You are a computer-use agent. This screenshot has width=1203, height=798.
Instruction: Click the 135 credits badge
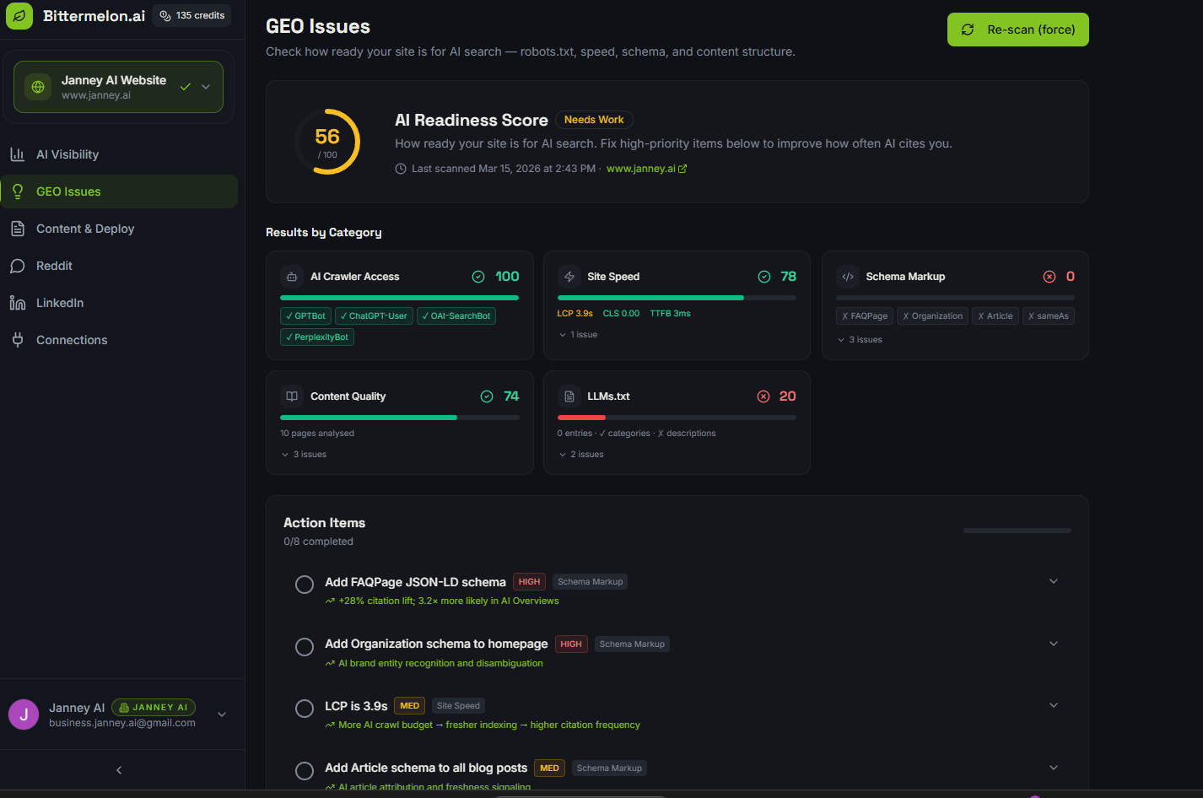(192, 16)
